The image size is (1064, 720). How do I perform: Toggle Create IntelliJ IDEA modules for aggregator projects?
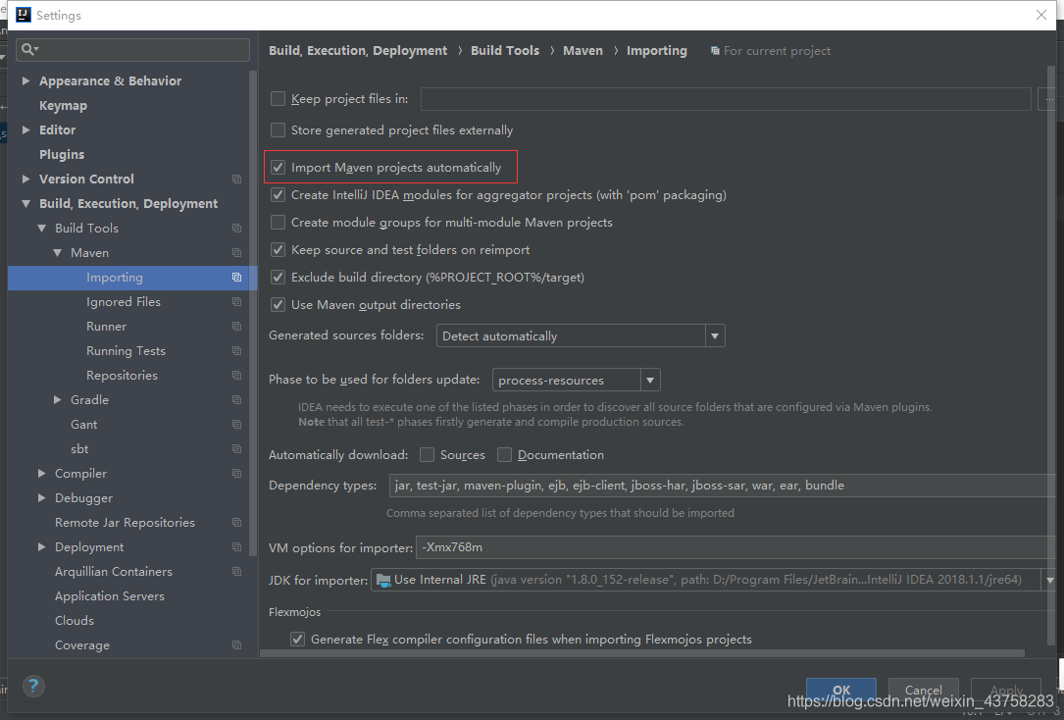(278, 195)
